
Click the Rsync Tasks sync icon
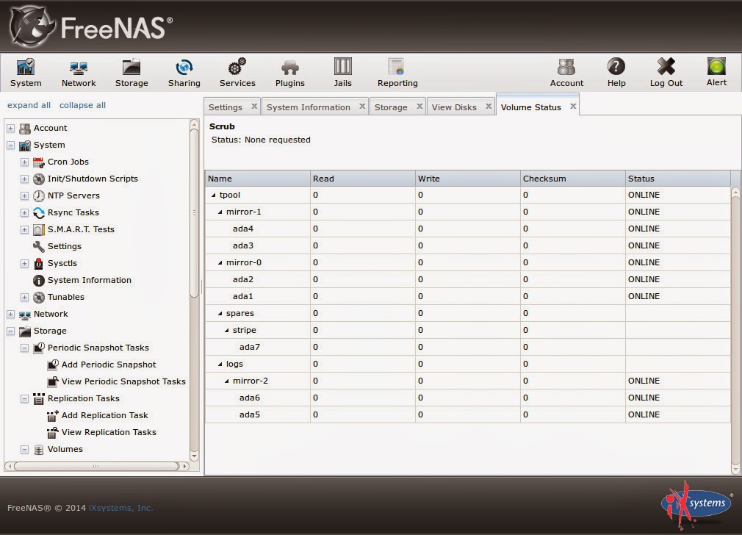39,213
